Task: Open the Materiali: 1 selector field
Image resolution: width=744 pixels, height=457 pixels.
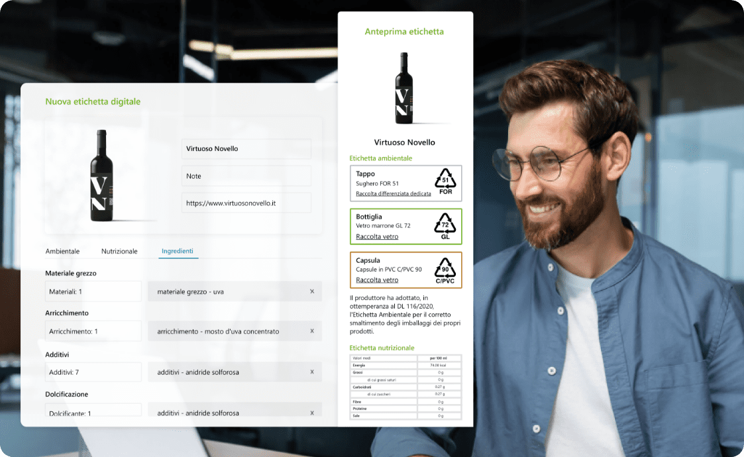Action: (93, 291)
